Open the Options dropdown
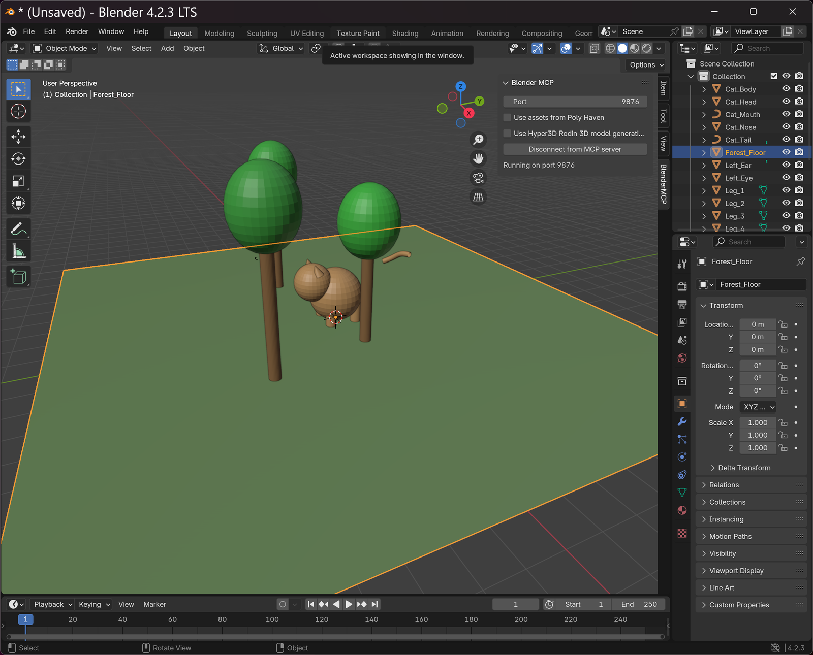 click(x=646, y=64)
